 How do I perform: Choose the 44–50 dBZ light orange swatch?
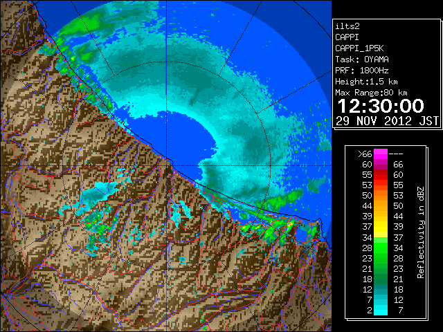(381, 206)
